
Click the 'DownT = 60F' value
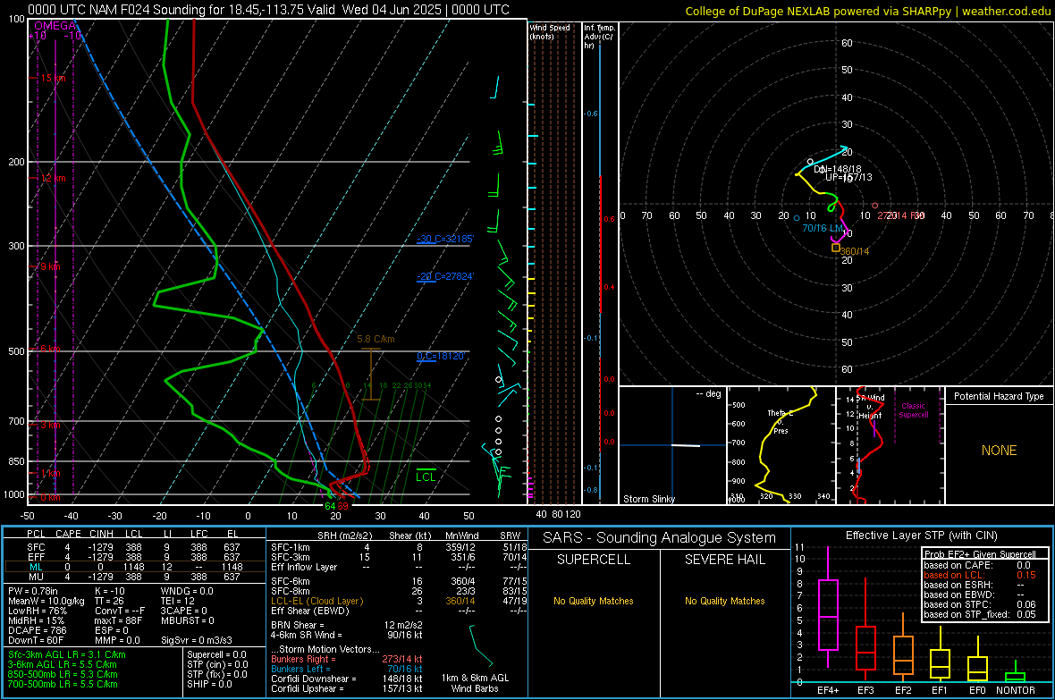click(36, 640)
